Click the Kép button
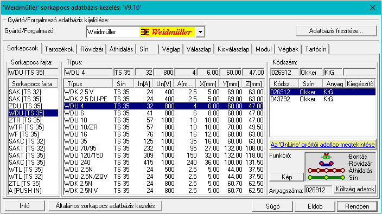Screen dimensions: 382x214 point(286,177)
